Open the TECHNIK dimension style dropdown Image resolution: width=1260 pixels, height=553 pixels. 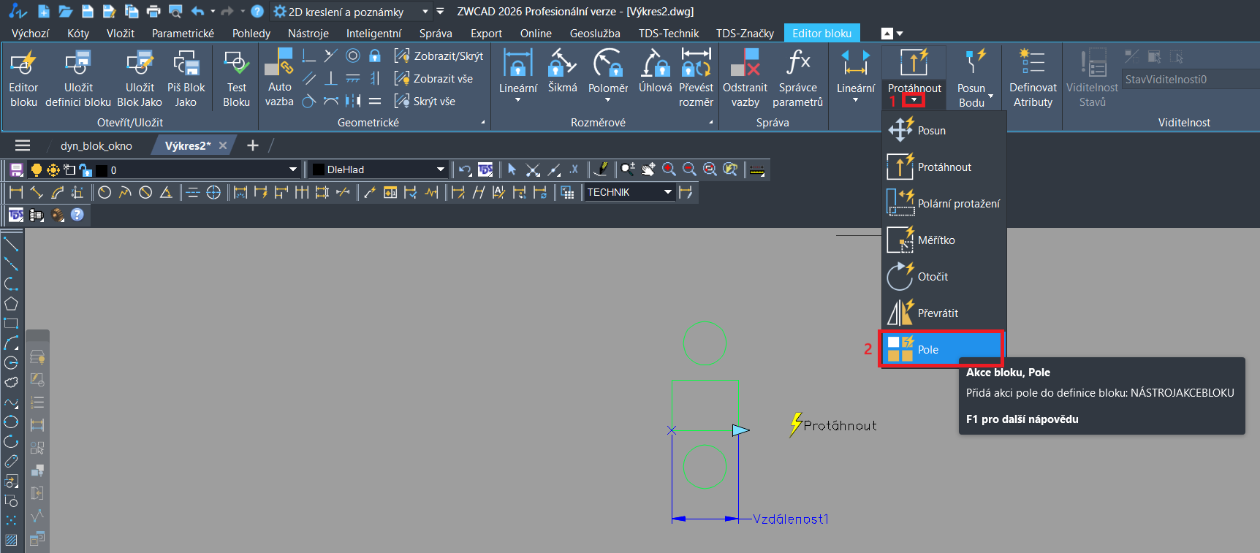(667, 192)
